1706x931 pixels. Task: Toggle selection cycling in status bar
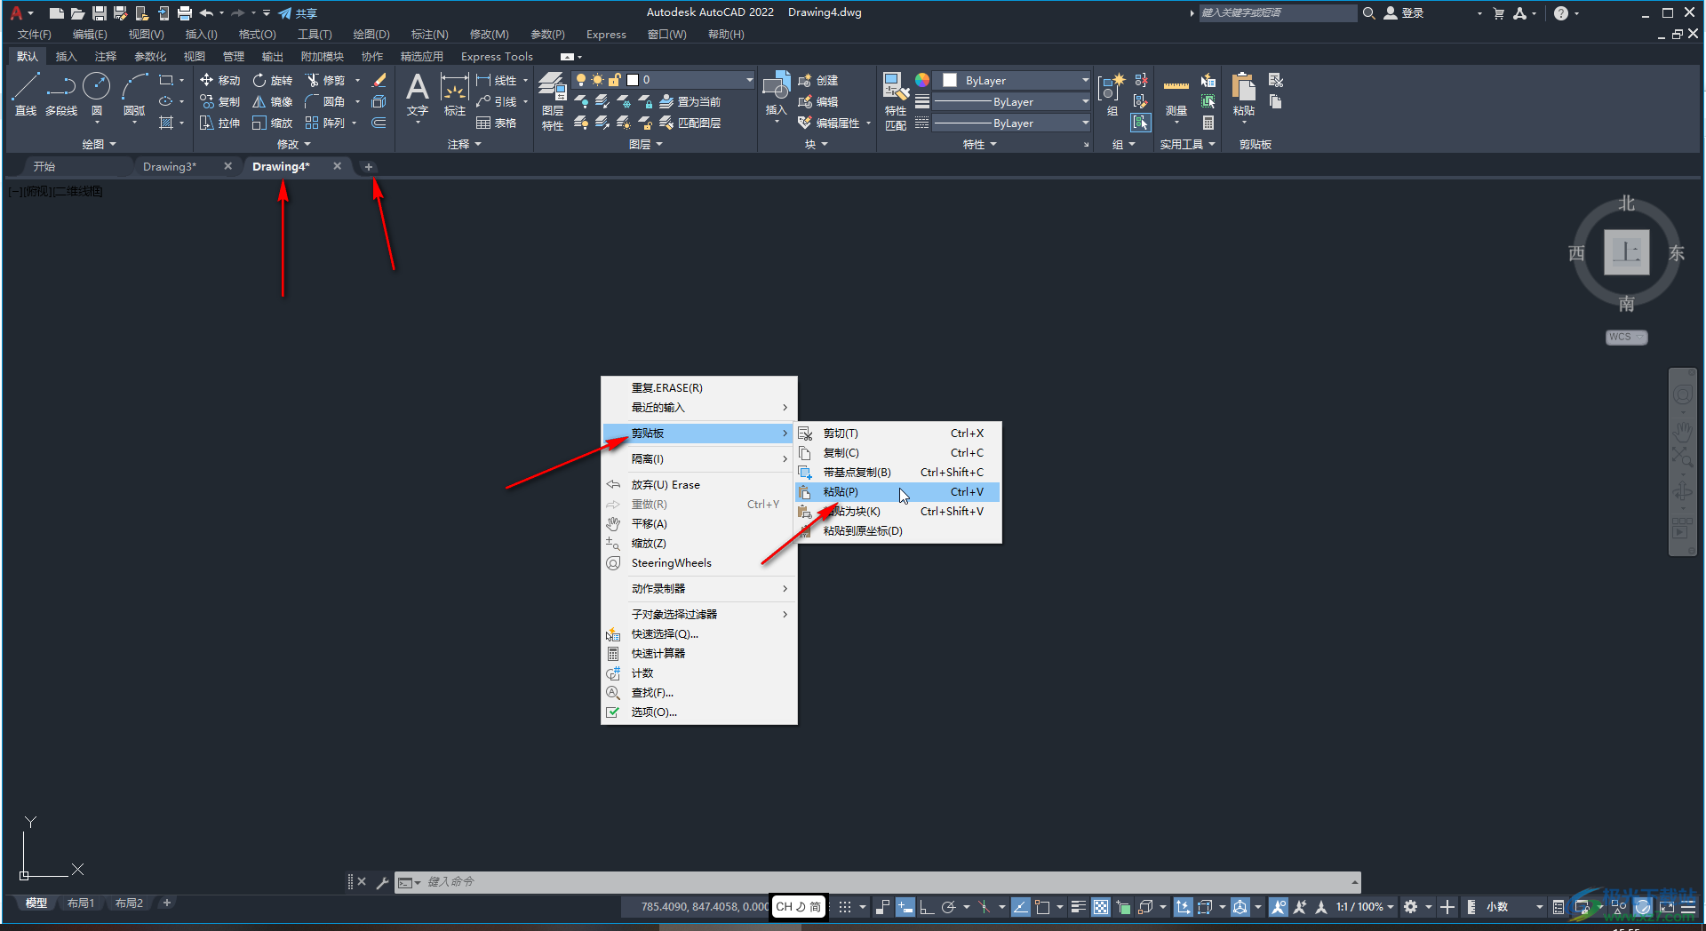(x=1123, y=907)
